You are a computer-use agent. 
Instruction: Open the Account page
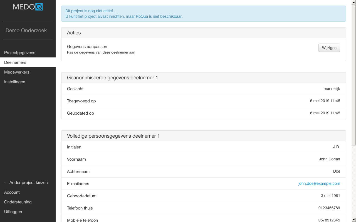pyautogui.click(x=12, y=192)
